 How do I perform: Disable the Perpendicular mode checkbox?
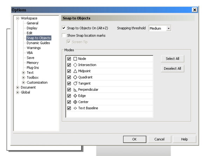point(69,90)
